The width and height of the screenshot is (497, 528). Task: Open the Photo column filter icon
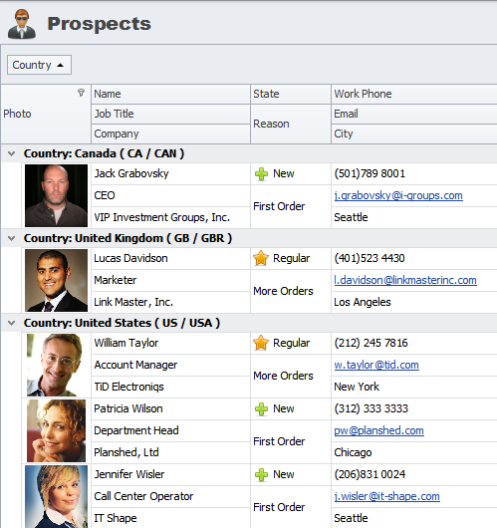coord(81,93)
